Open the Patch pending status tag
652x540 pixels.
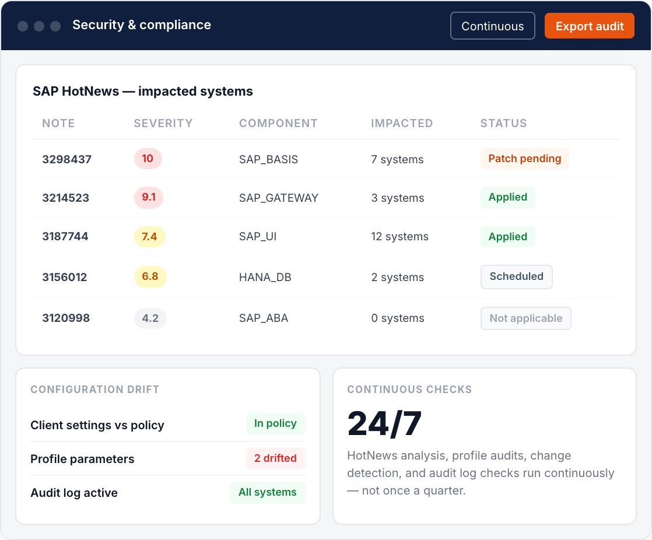tap(524, 159)
